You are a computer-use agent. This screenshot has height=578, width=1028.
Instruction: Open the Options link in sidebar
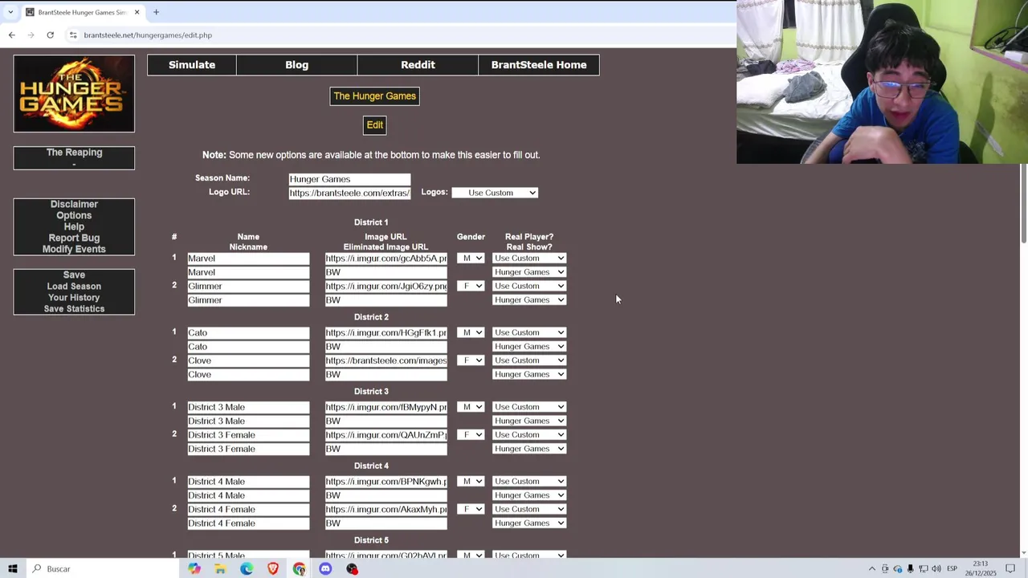coord(74,216)
